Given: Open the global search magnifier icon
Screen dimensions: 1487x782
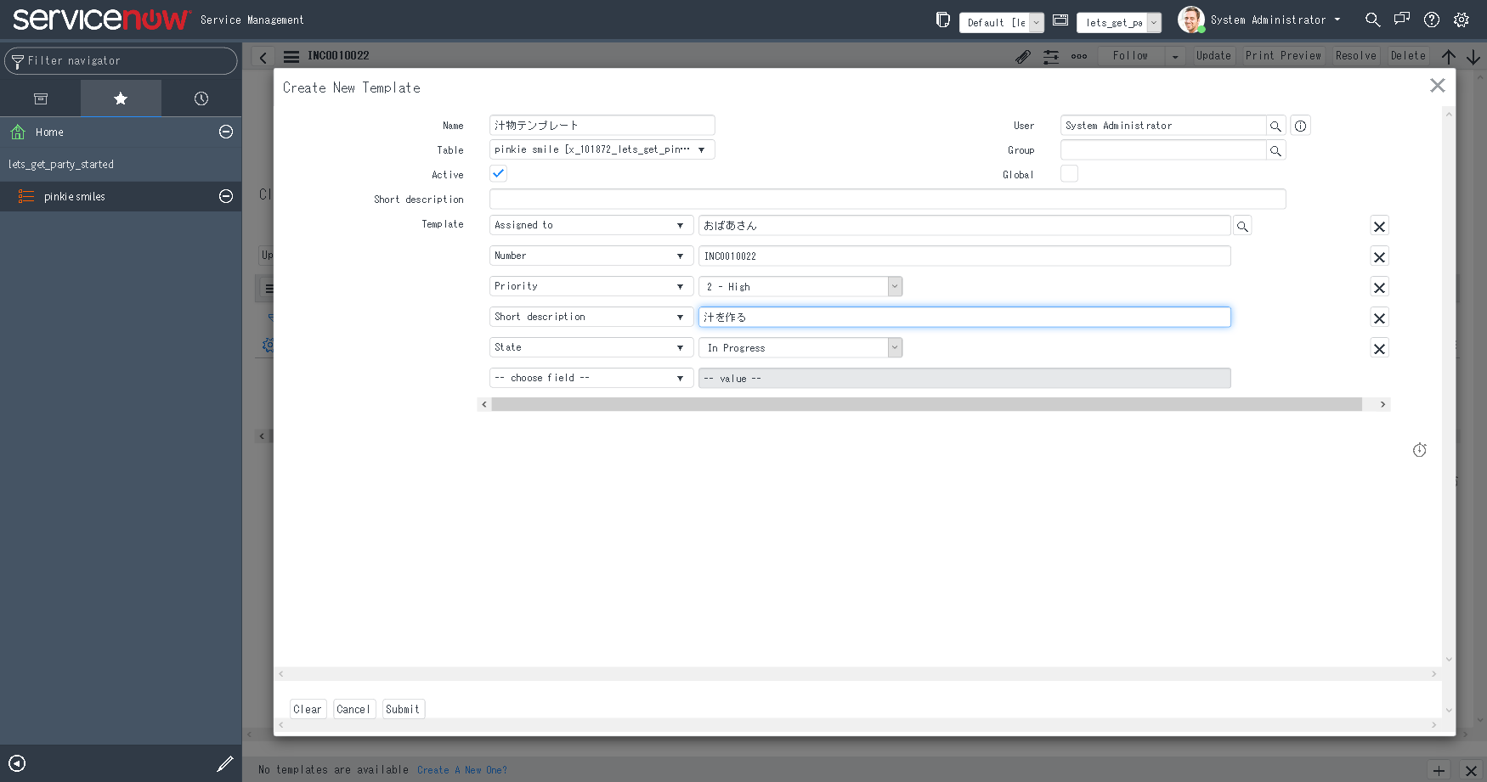Looking at the screenshot, I should click(1372, 19).
